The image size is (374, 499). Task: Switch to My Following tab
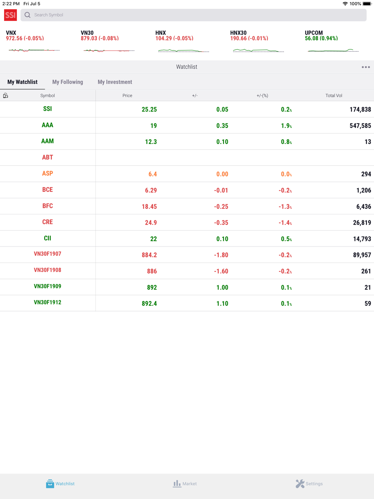point(68,82)
